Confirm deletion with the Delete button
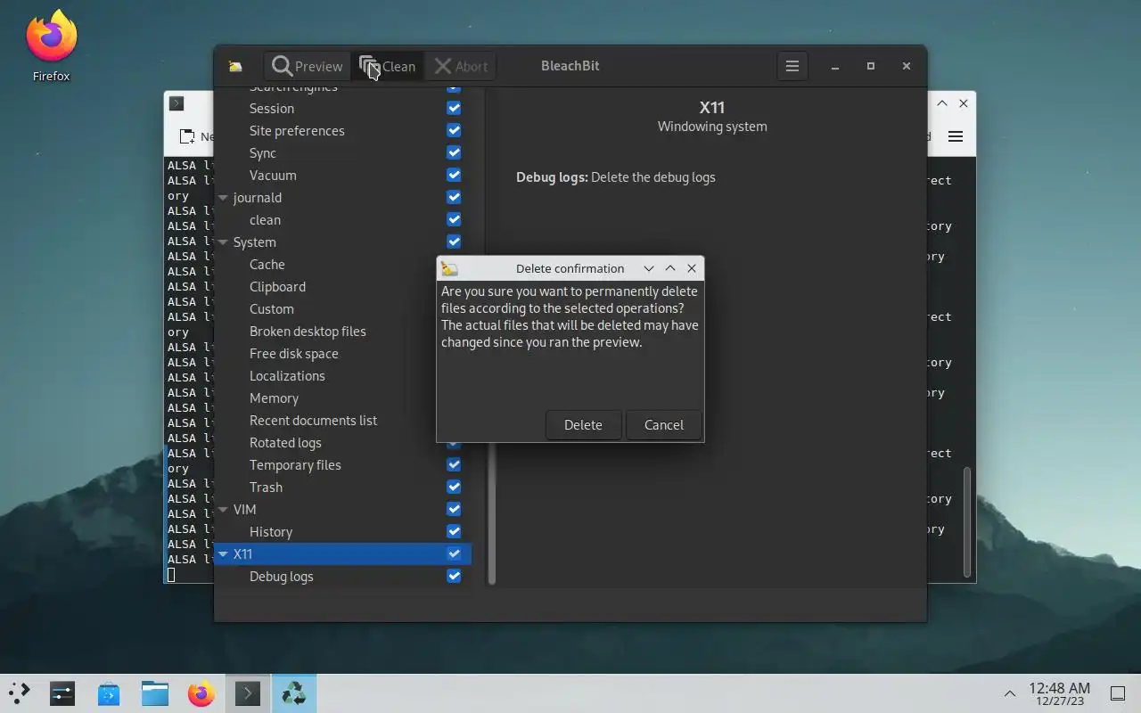 coord(583,425)
